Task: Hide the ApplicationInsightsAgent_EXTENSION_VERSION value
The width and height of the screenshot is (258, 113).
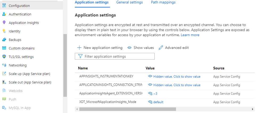Action: pos(150,94)
